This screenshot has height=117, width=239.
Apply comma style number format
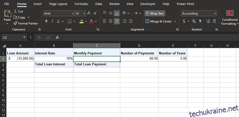pos(200,21)
